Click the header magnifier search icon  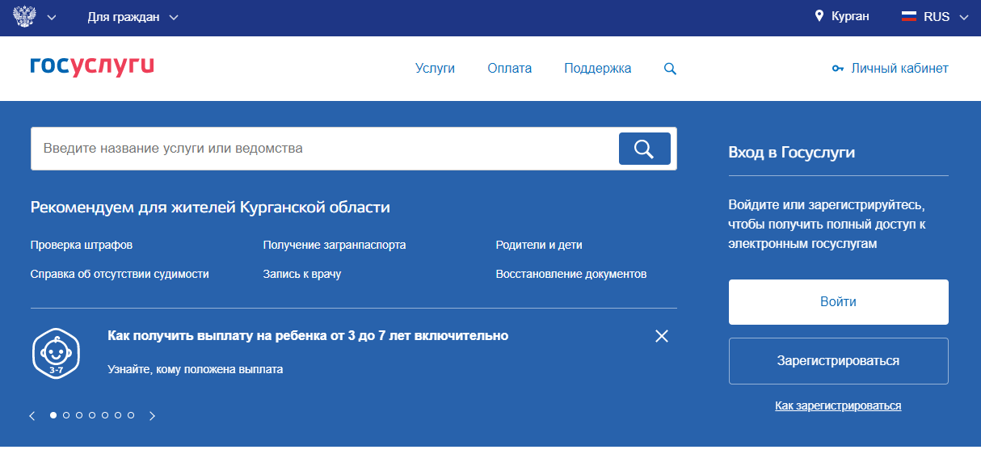[x=670, y=69]
